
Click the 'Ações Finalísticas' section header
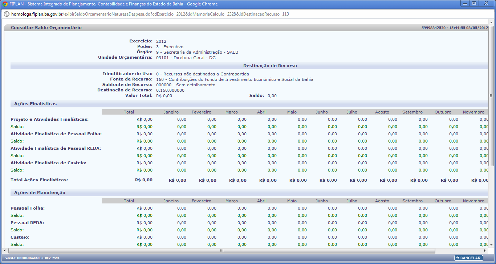point(35,104)
